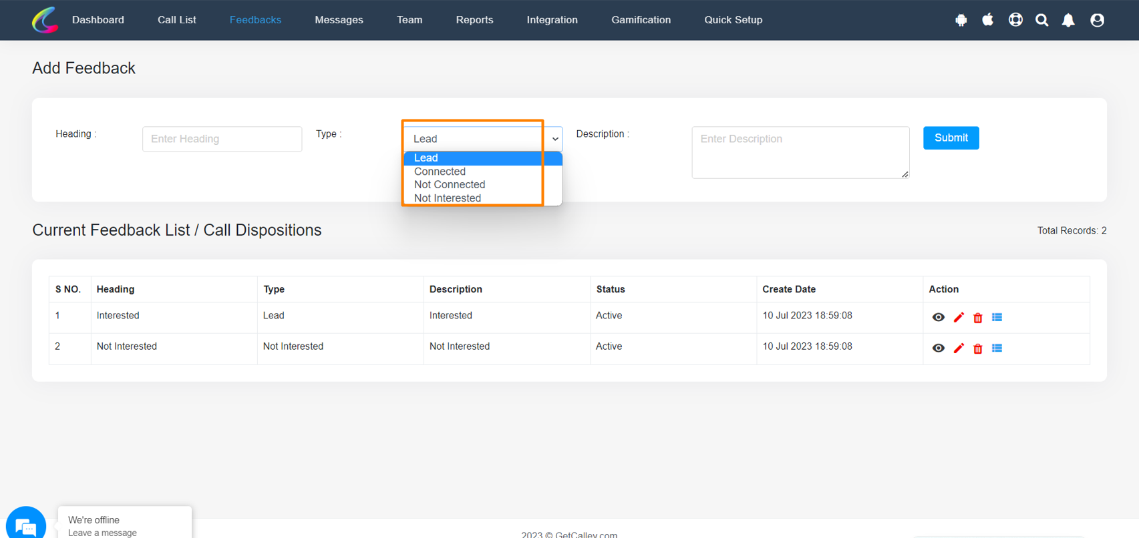Go to Dashboard menu

tap(98, 20)
